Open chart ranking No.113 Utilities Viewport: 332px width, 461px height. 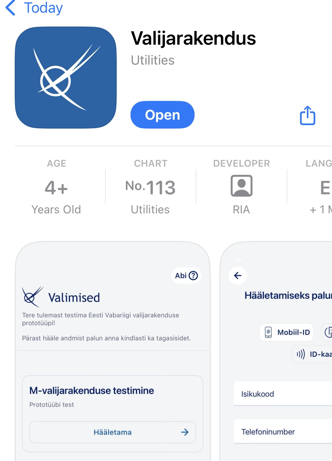[150, 187]
